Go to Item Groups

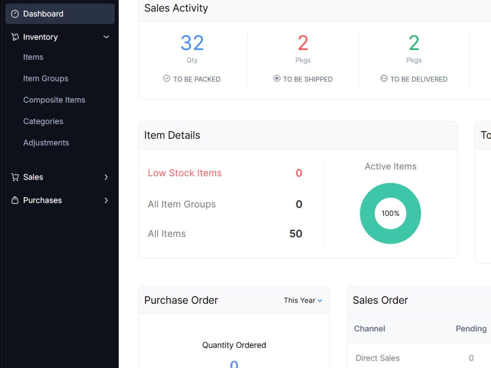pos(46,79)
